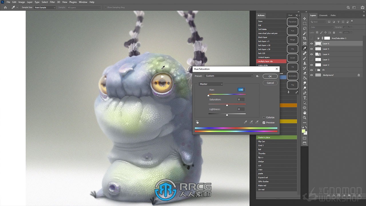
Task: Hide Layer 4 visibility eye
Action: tap(312, 54)
